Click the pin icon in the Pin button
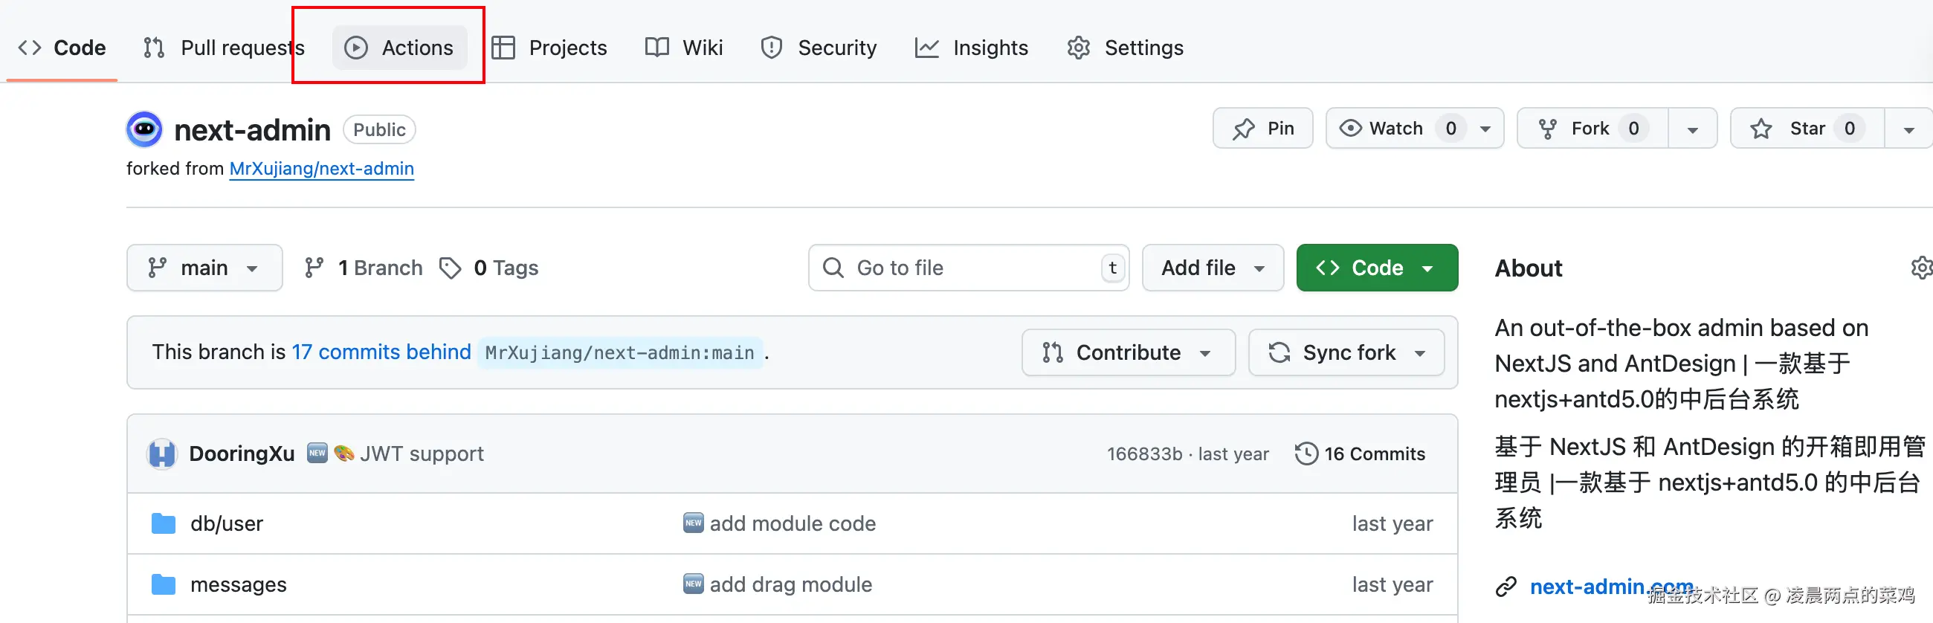This screenshot has width=1933, height=623. [x=1243, y=129]
